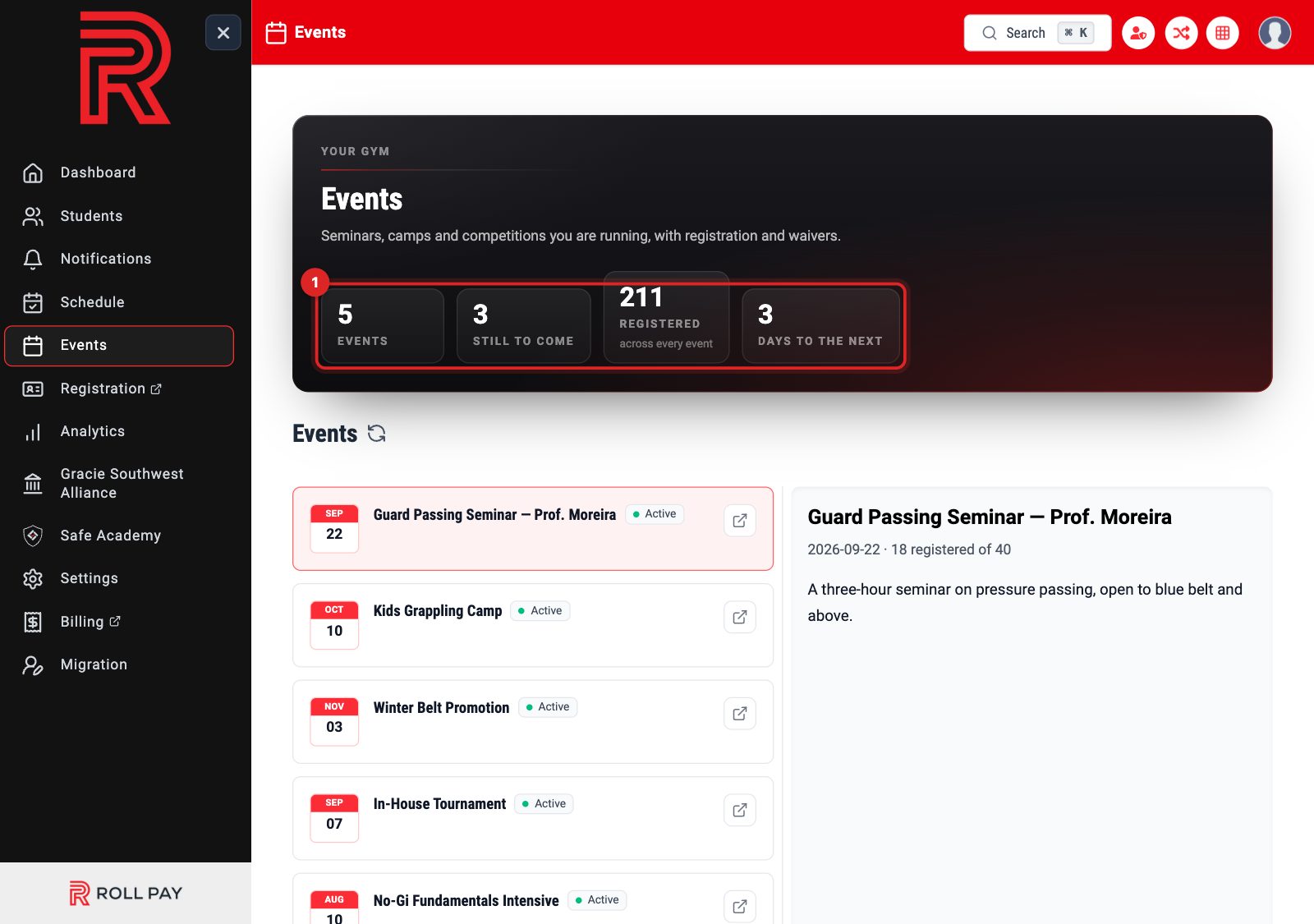Screen dimensions: 1314x924
Task: Click Active badge on Winter Belt Promotion
Action: click(x=548, y=707)
